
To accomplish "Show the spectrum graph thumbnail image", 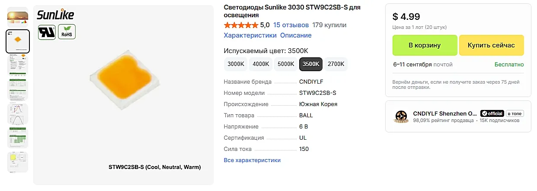I will pyautogui.click(x=18, y=114).
